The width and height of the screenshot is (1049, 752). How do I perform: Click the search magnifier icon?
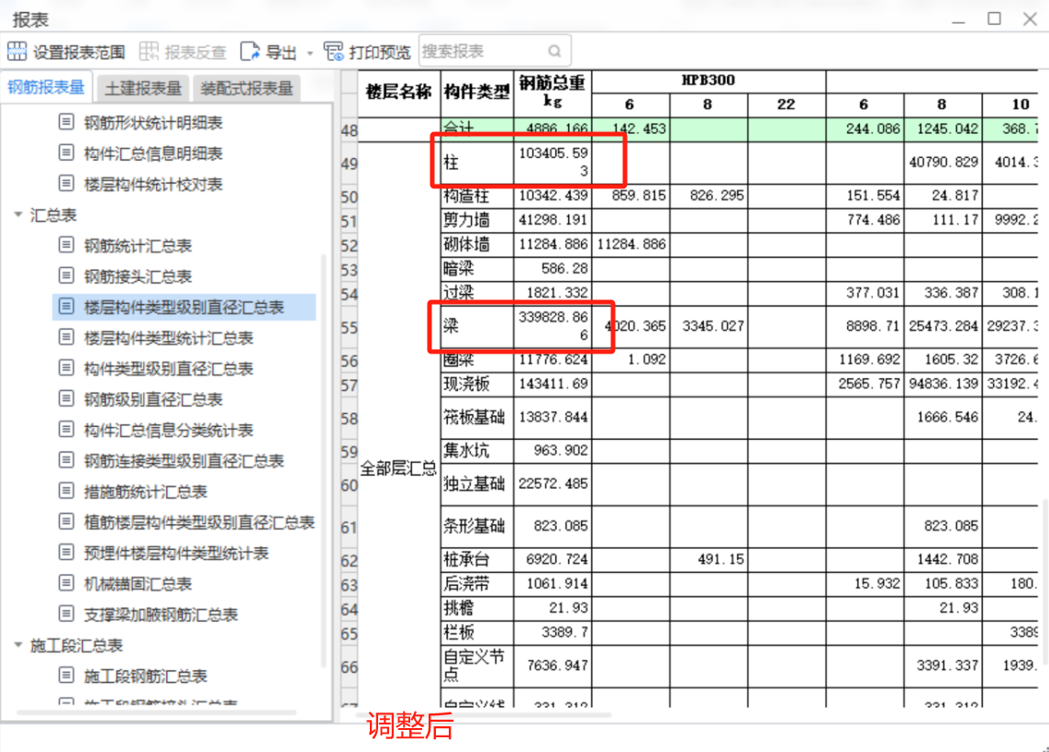(554, 51)
